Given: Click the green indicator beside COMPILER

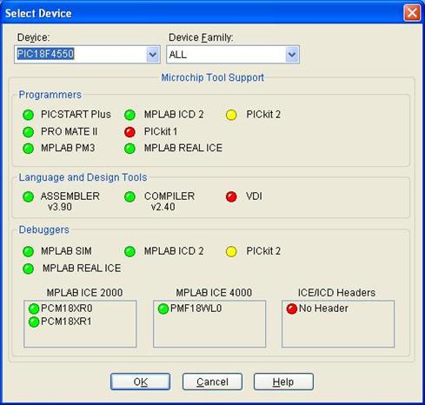Looking at the screenshot, I should [129, 197].
